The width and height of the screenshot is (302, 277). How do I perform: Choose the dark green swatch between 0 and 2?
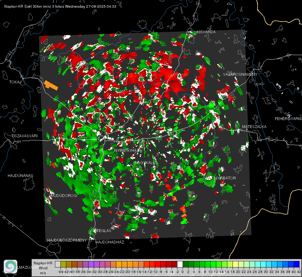[x=185, y=264]
